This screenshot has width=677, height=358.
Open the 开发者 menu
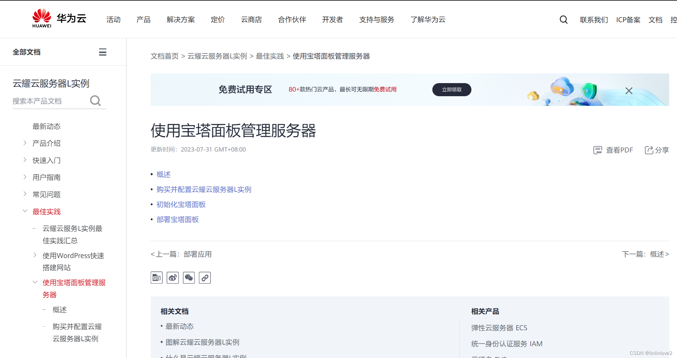333,20
